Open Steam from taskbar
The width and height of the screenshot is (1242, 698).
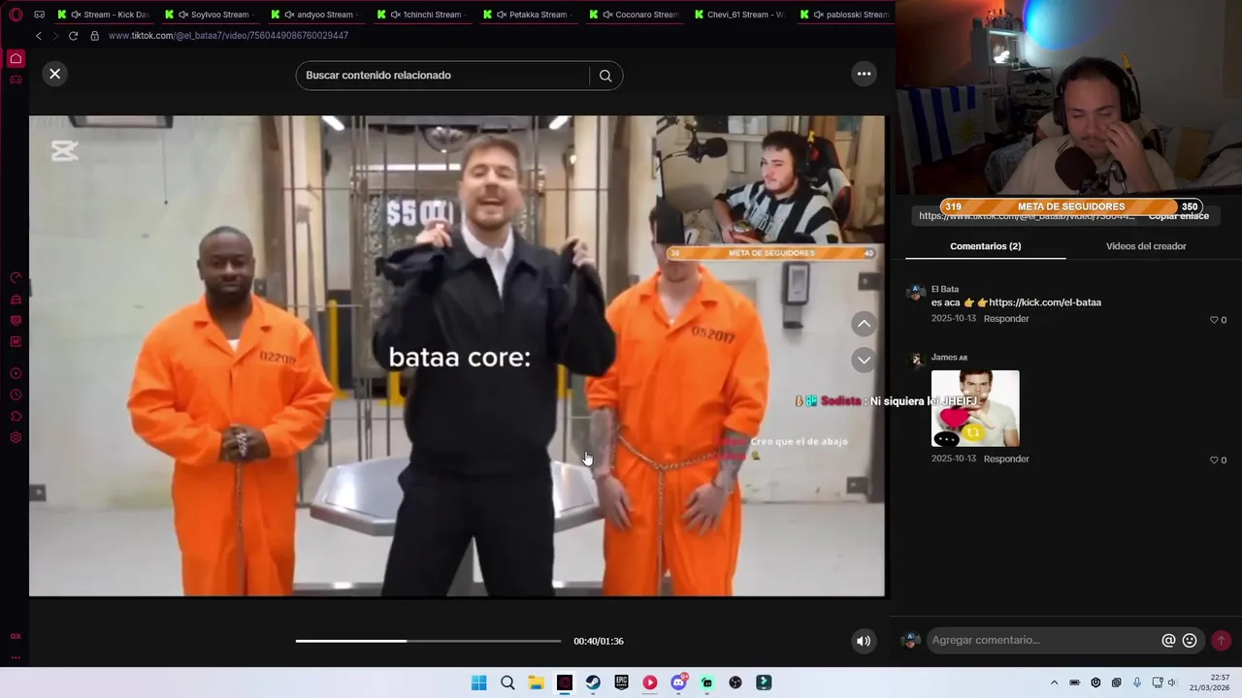(593, 682)
